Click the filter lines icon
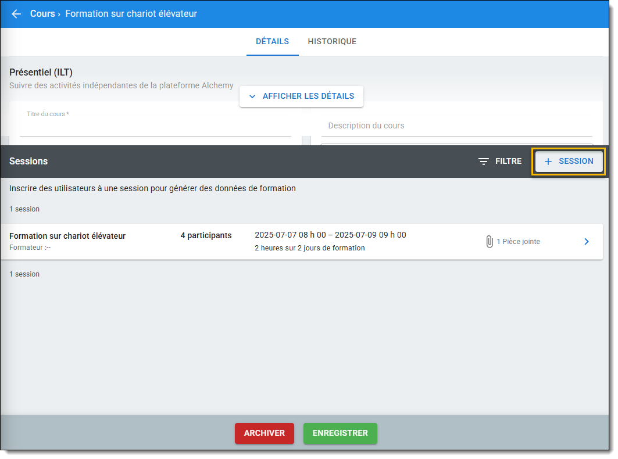Screen dimensions: 618x459 483,162
